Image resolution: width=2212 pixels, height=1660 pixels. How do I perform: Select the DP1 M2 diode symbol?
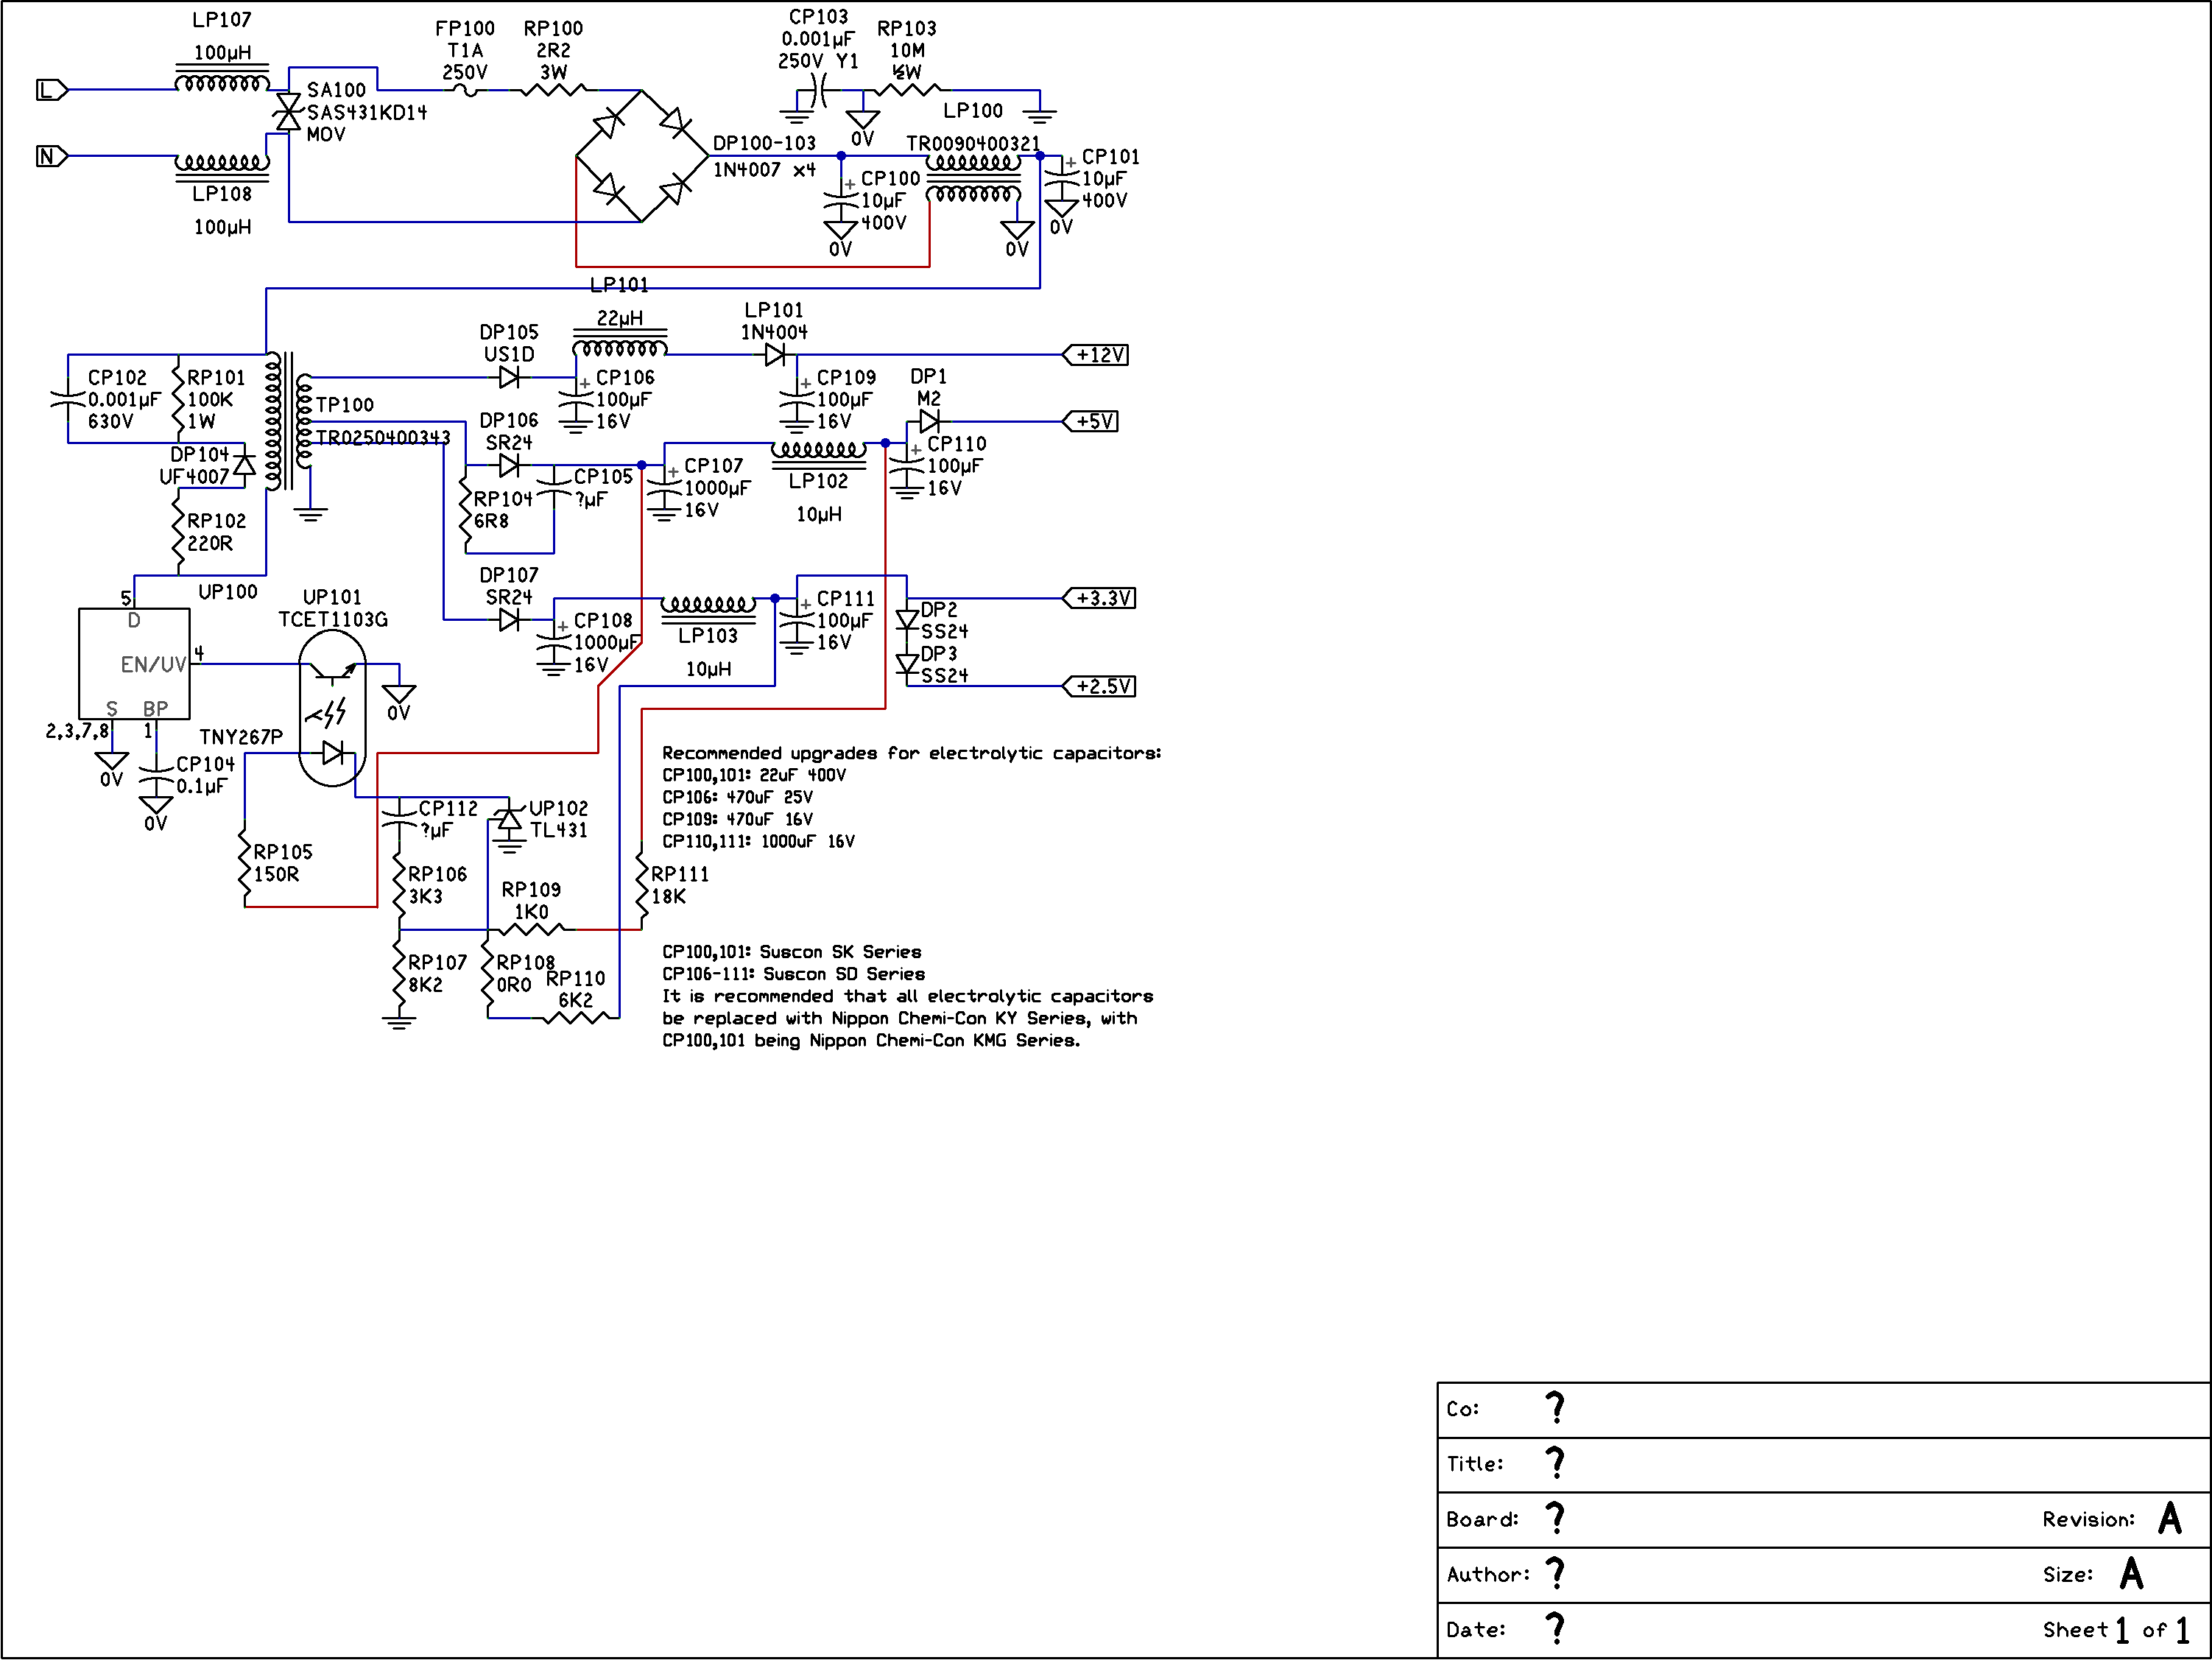tap(929, 421)
